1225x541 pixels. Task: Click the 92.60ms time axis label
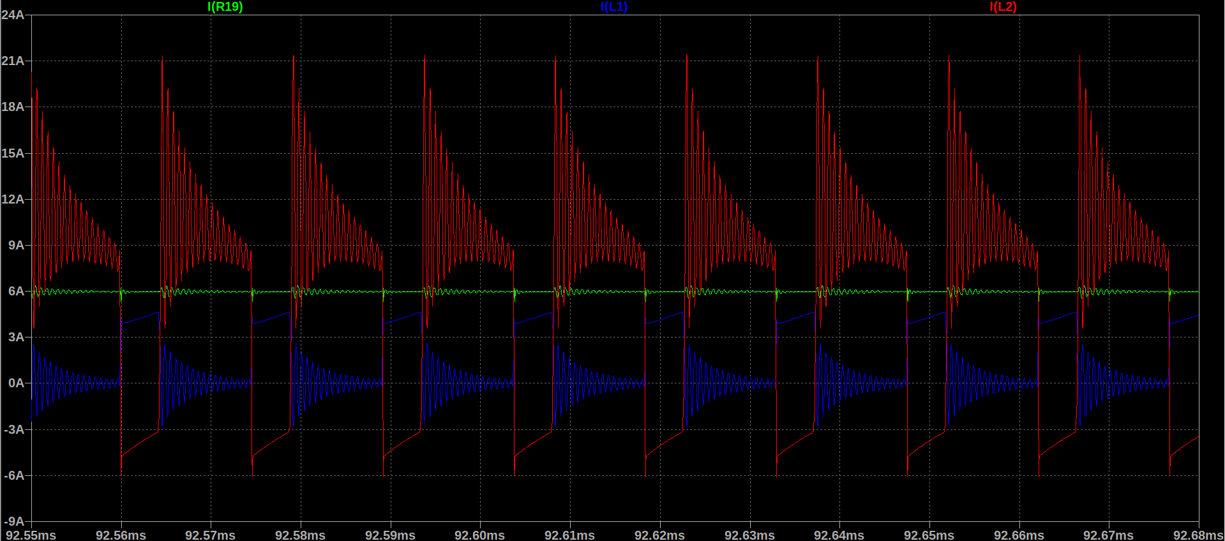click(x=479, y=535)
